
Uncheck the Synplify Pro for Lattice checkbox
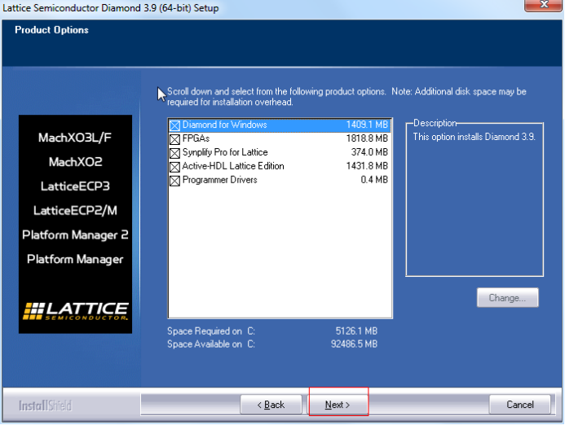pyautogui.click(x=174, y=153)
